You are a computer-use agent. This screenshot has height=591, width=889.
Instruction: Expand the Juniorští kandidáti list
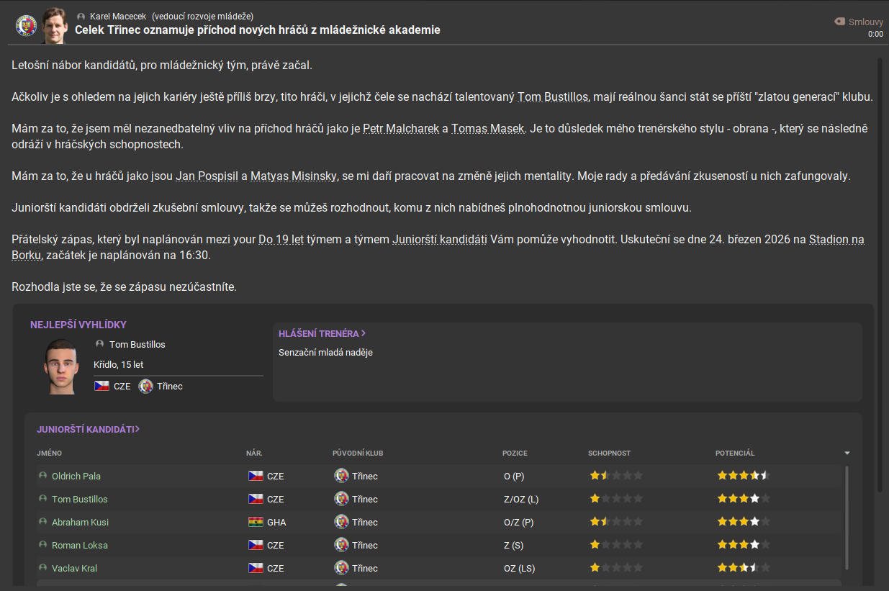click(88, 429)
